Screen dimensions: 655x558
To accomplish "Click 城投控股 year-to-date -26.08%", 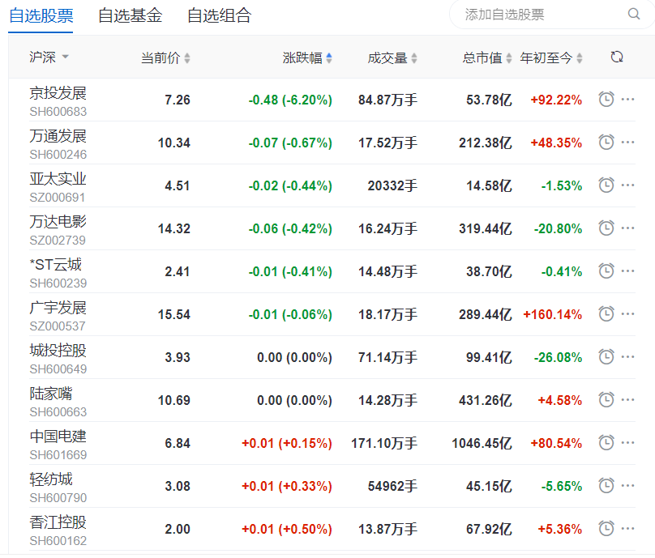I will (x=558, y=357).
